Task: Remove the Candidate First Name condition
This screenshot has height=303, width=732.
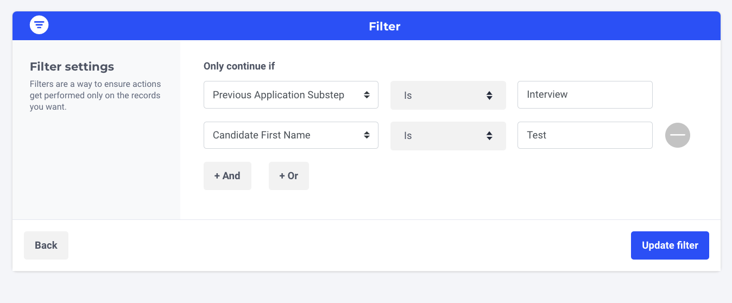Action: (677, 135)
